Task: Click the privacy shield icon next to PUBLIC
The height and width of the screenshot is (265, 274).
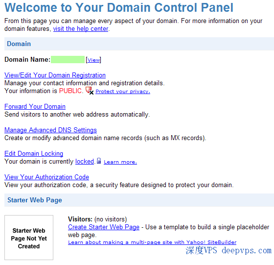Action: point(90,91)
